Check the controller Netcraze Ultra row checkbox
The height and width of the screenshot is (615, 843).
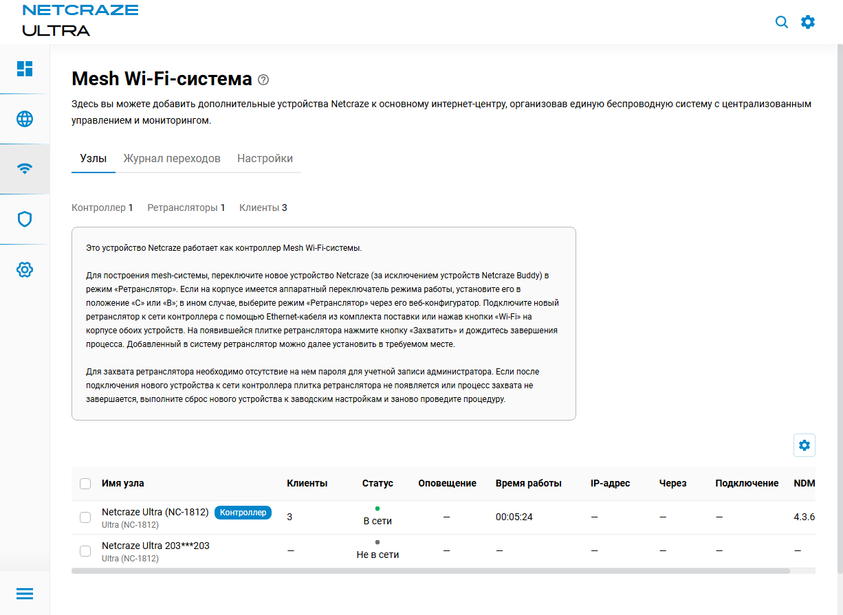pyautogui.click(x=85, y=517)
